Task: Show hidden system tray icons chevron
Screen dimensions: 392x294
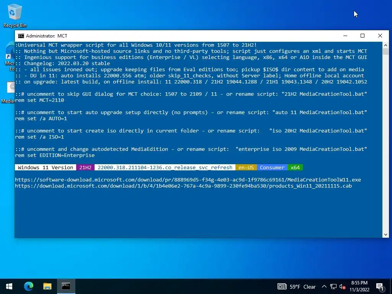Action: click(x=324, y=286)
